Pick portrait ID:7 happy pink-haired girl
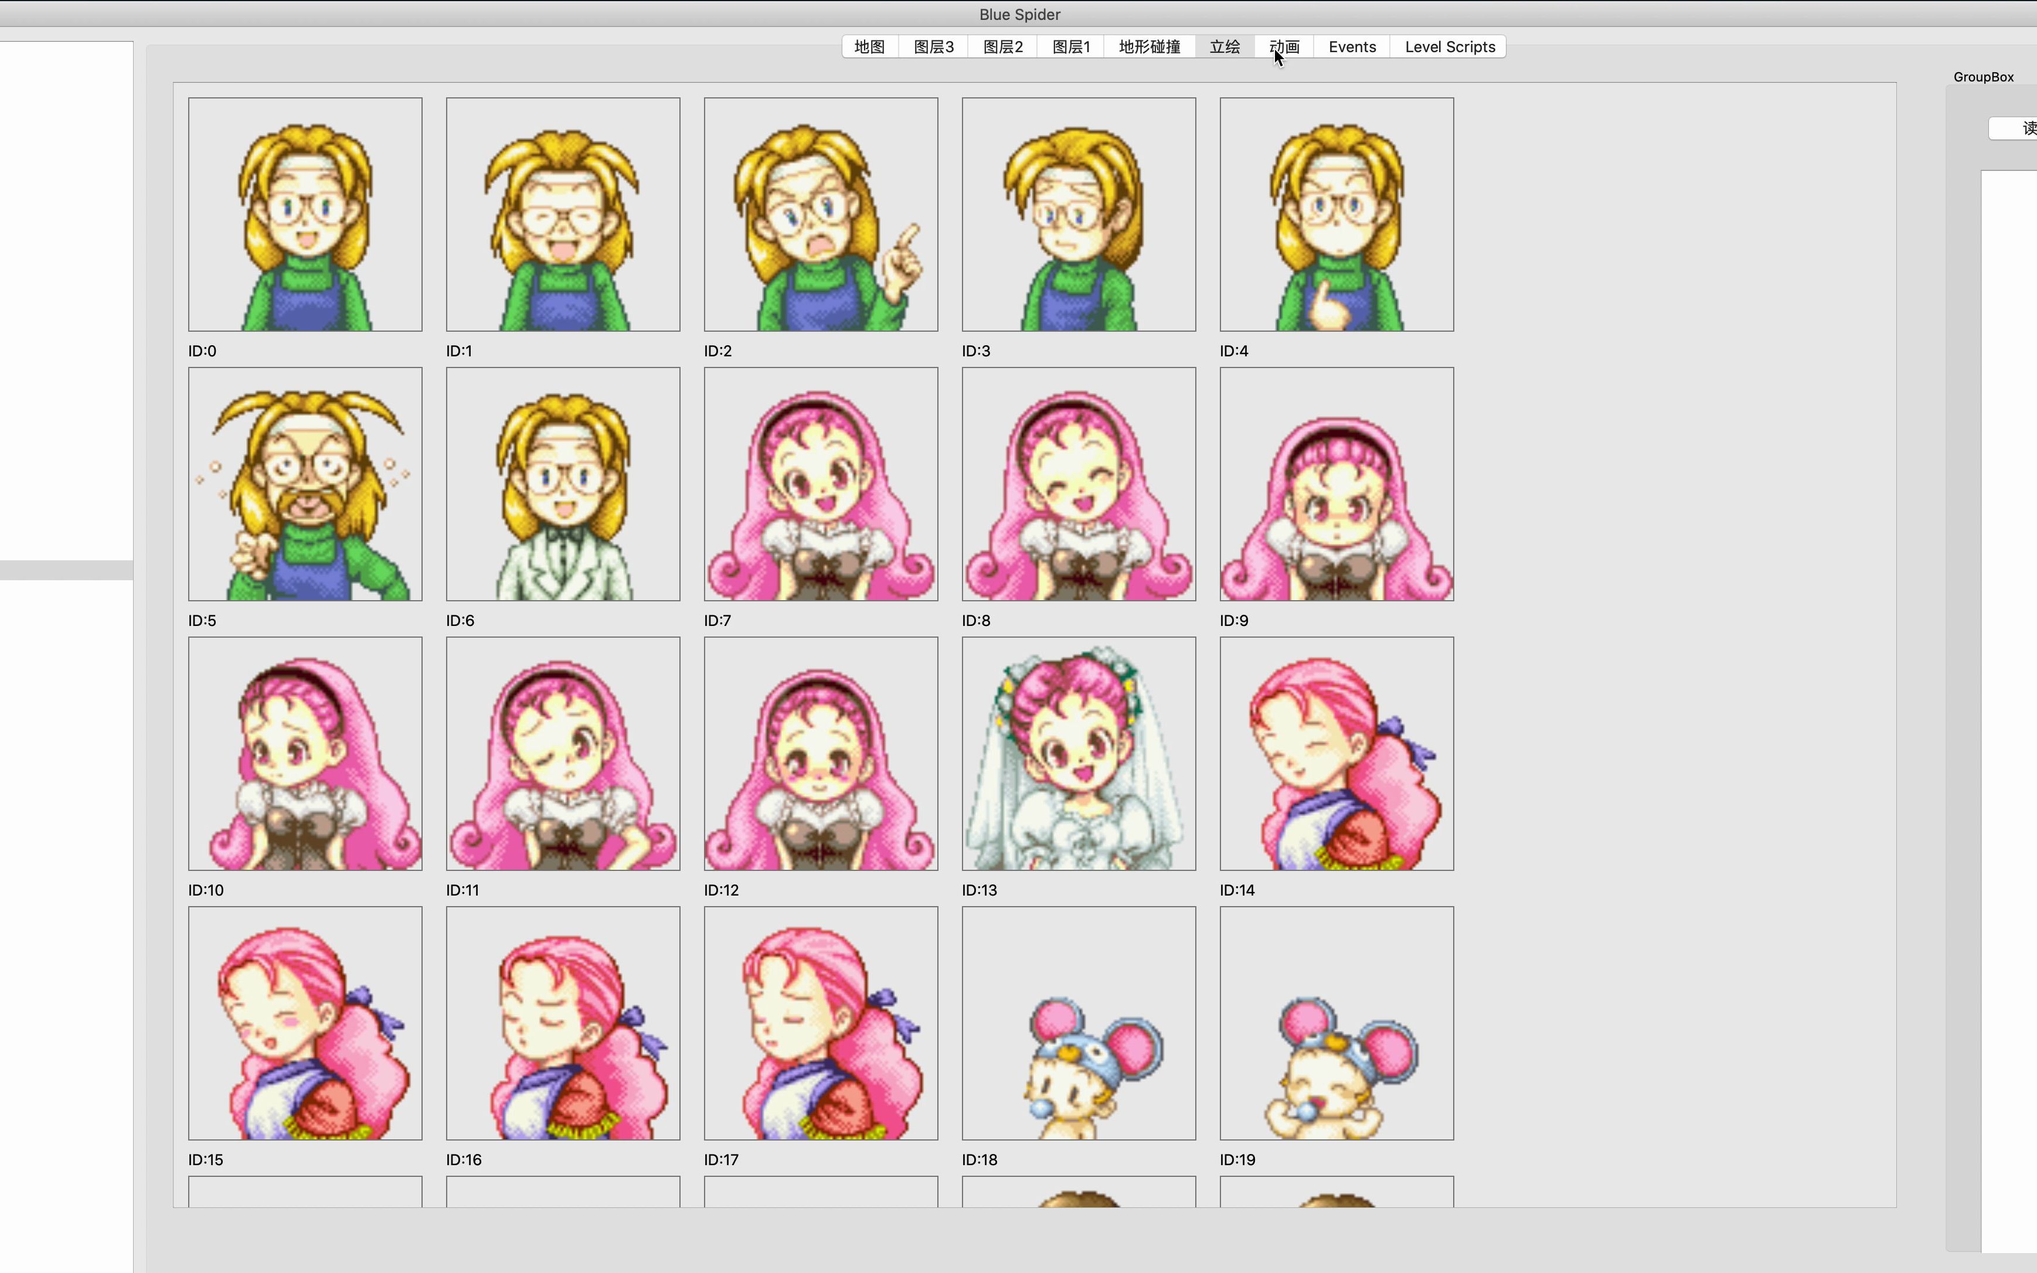2037x1273 pixels. 821,484
